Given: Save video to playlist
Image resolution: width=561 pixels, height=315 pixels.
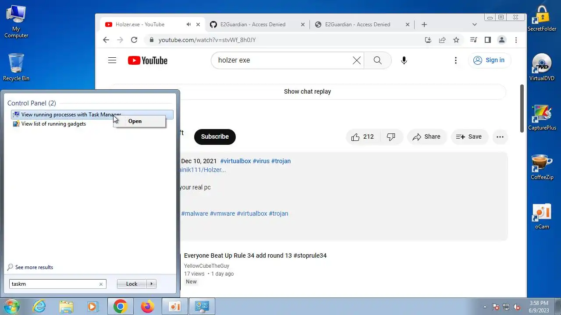Looking at the screenshot, I should pyautogui.click(x=469, y=136).
